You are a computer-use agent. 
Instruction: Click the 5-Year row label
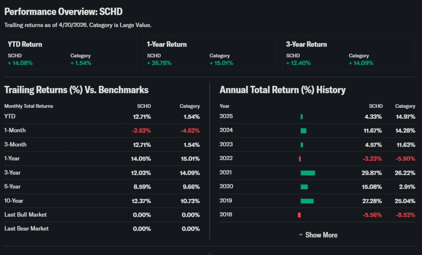tap(13, 187)
